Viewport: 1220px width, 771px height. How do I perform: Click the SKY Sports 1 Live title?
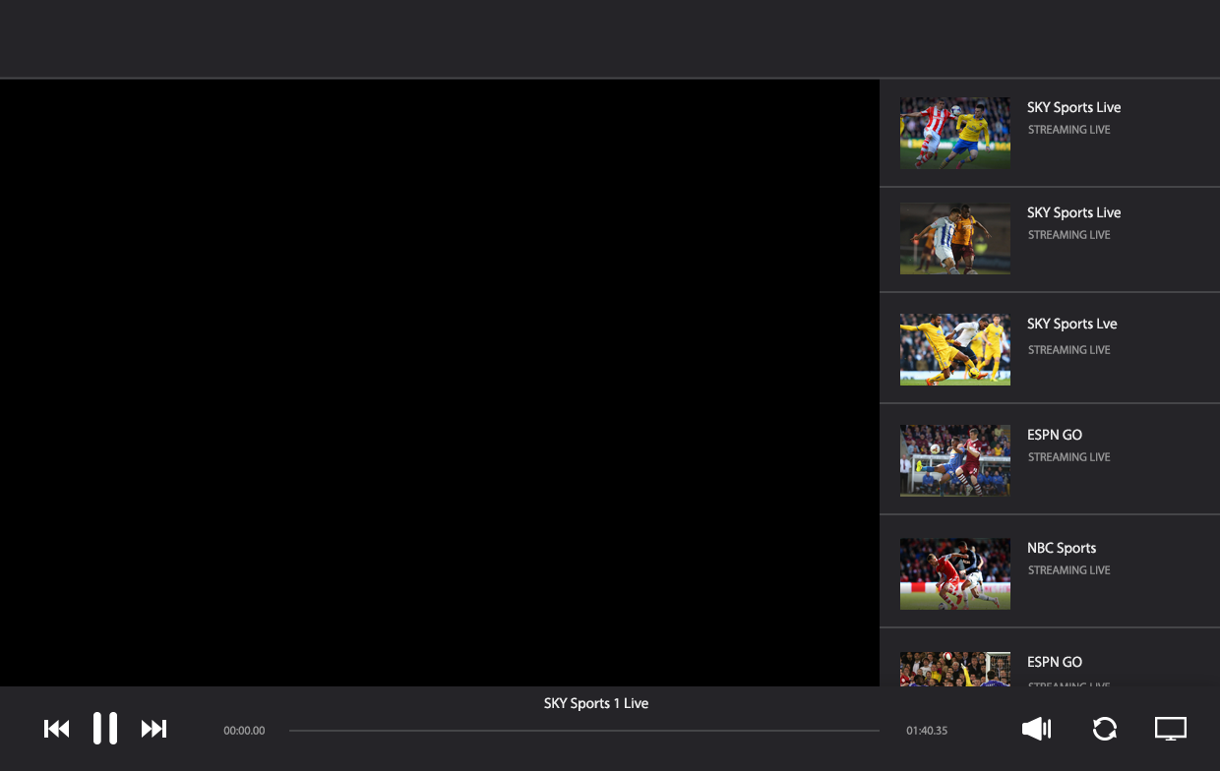click(596, 703)
